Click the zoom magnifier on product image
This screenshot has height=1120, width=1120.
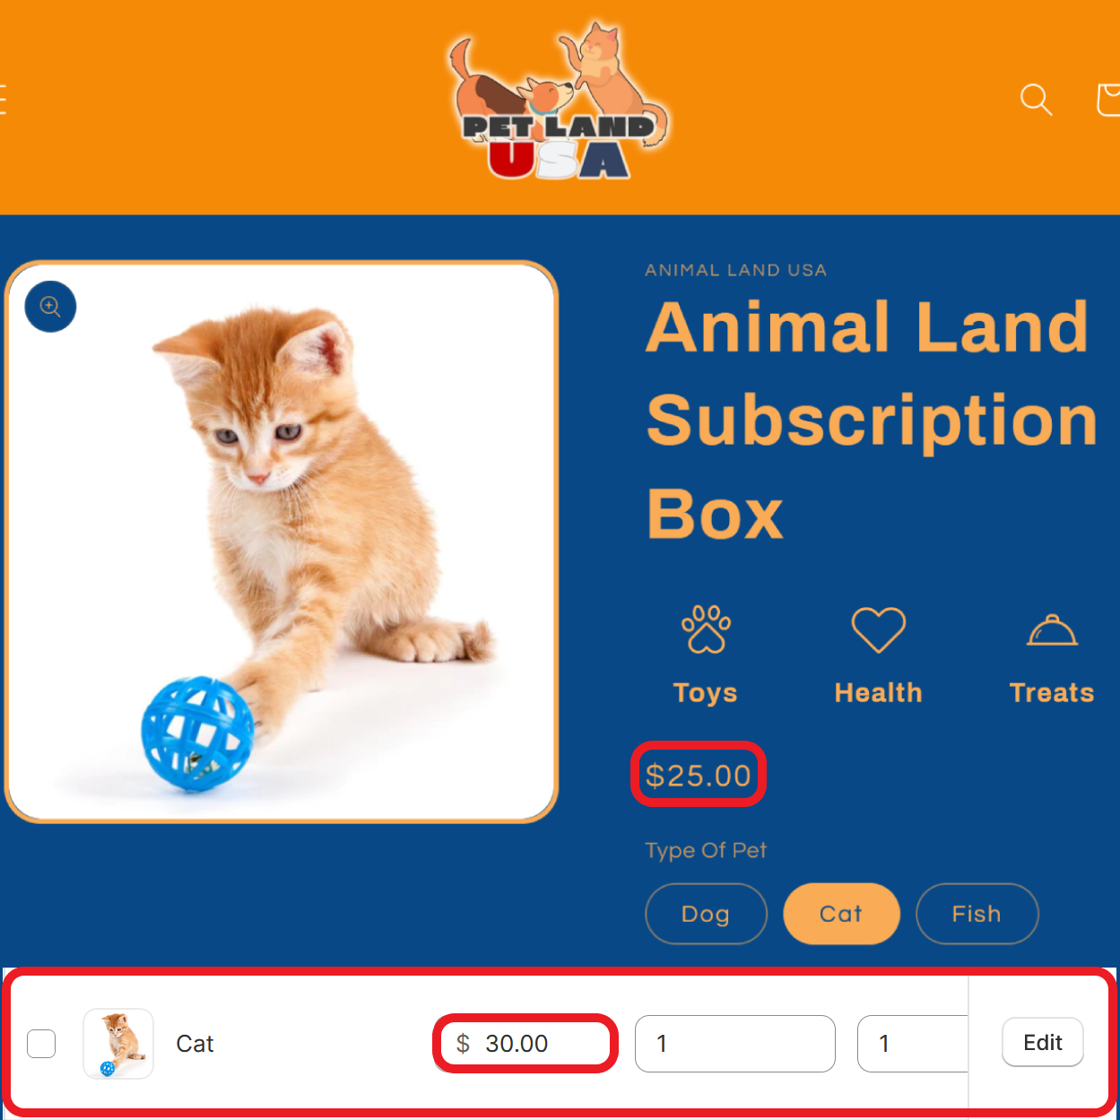pyautogui.click(x=50, y=307)
